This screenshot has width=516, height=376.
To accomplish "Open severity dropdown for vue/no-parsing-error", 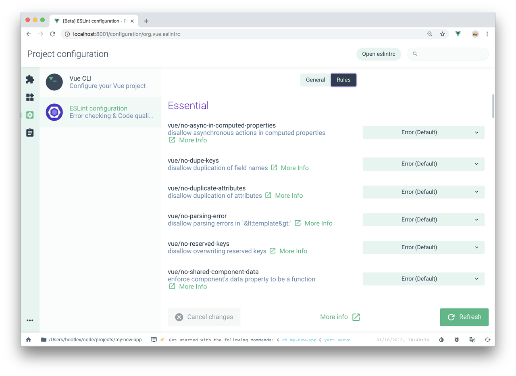I will pos(423,219).
